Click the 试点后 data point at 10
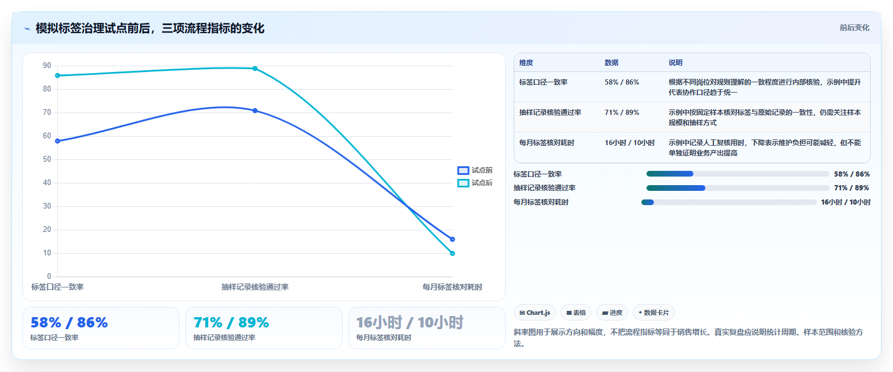 [453, 253]
